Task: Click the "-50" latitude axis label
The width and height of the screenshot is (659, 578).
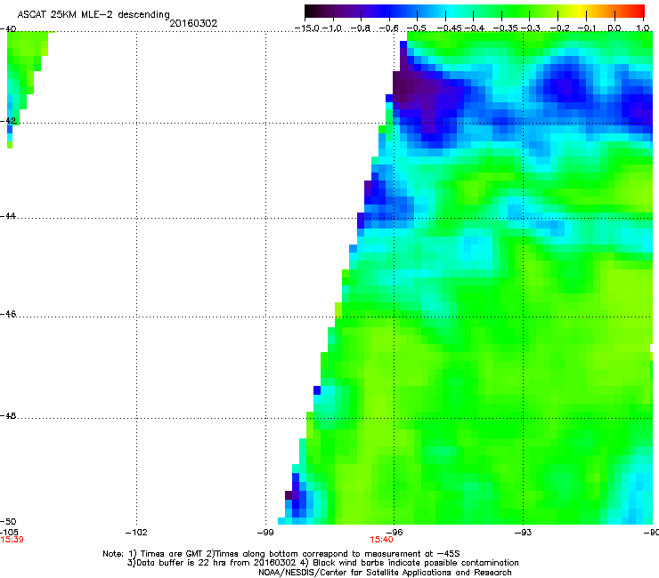Action: click(8, 522)
